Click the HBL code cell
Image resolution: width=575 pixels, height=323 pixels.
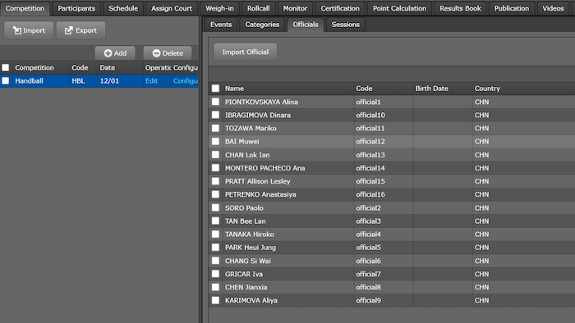coord(78,81)
